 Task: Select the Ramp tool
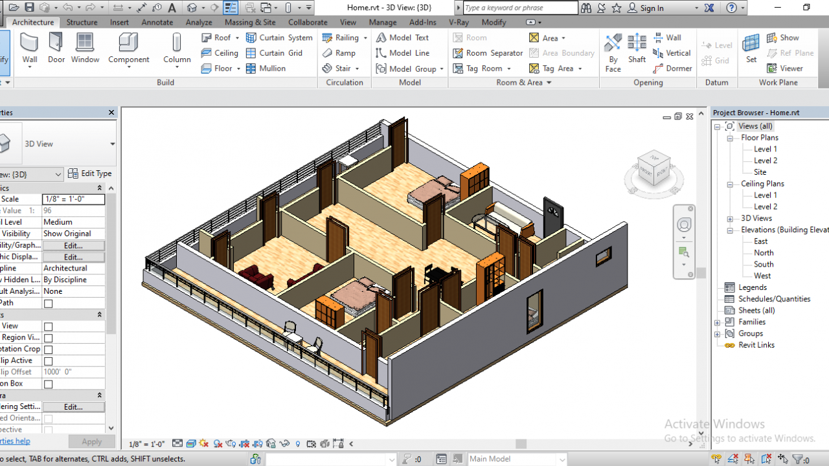tap(339, 53)
